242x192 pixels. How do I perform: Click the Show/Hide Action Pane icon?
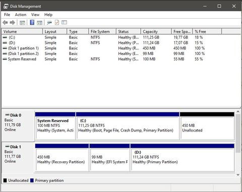[40, 23]
